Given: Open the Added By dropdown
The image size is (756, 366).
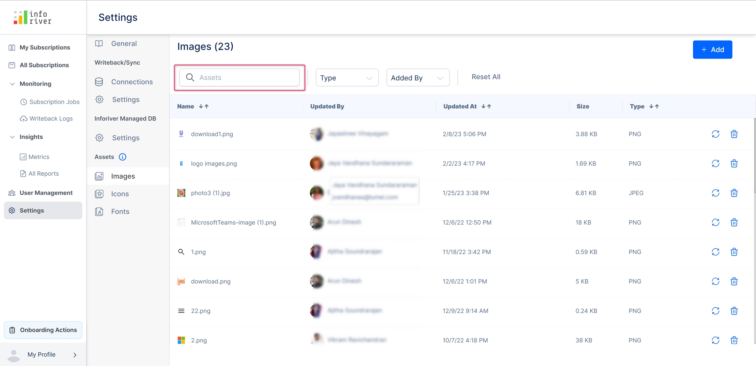Looking at the screenshot, I should 418,78.
